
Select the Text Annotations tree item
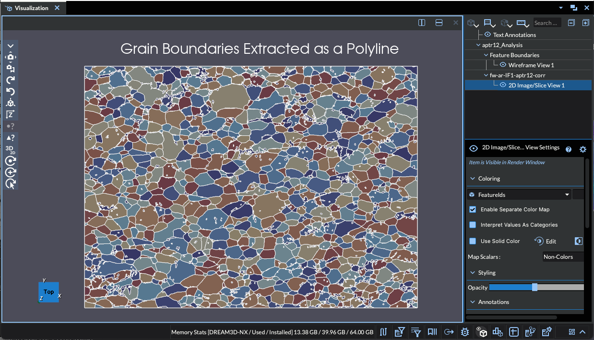click(514, 35)
